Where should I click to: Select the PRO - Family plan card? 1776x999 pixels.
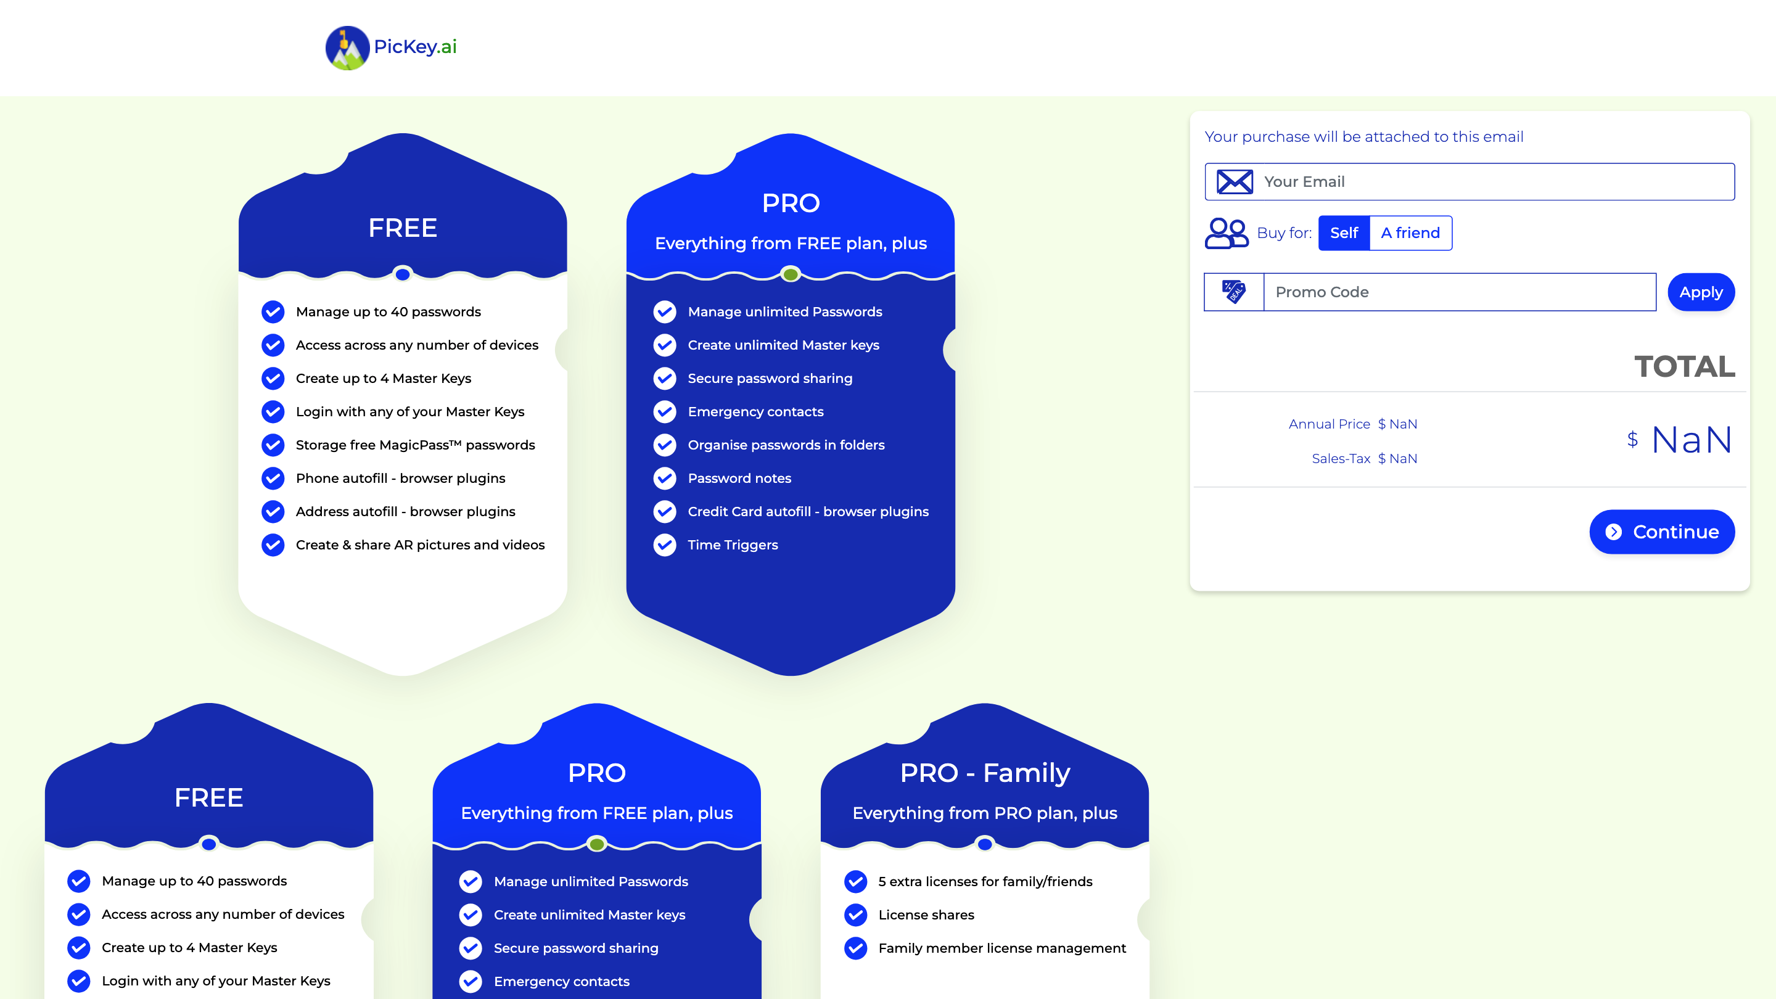click(x=985, y=773)
